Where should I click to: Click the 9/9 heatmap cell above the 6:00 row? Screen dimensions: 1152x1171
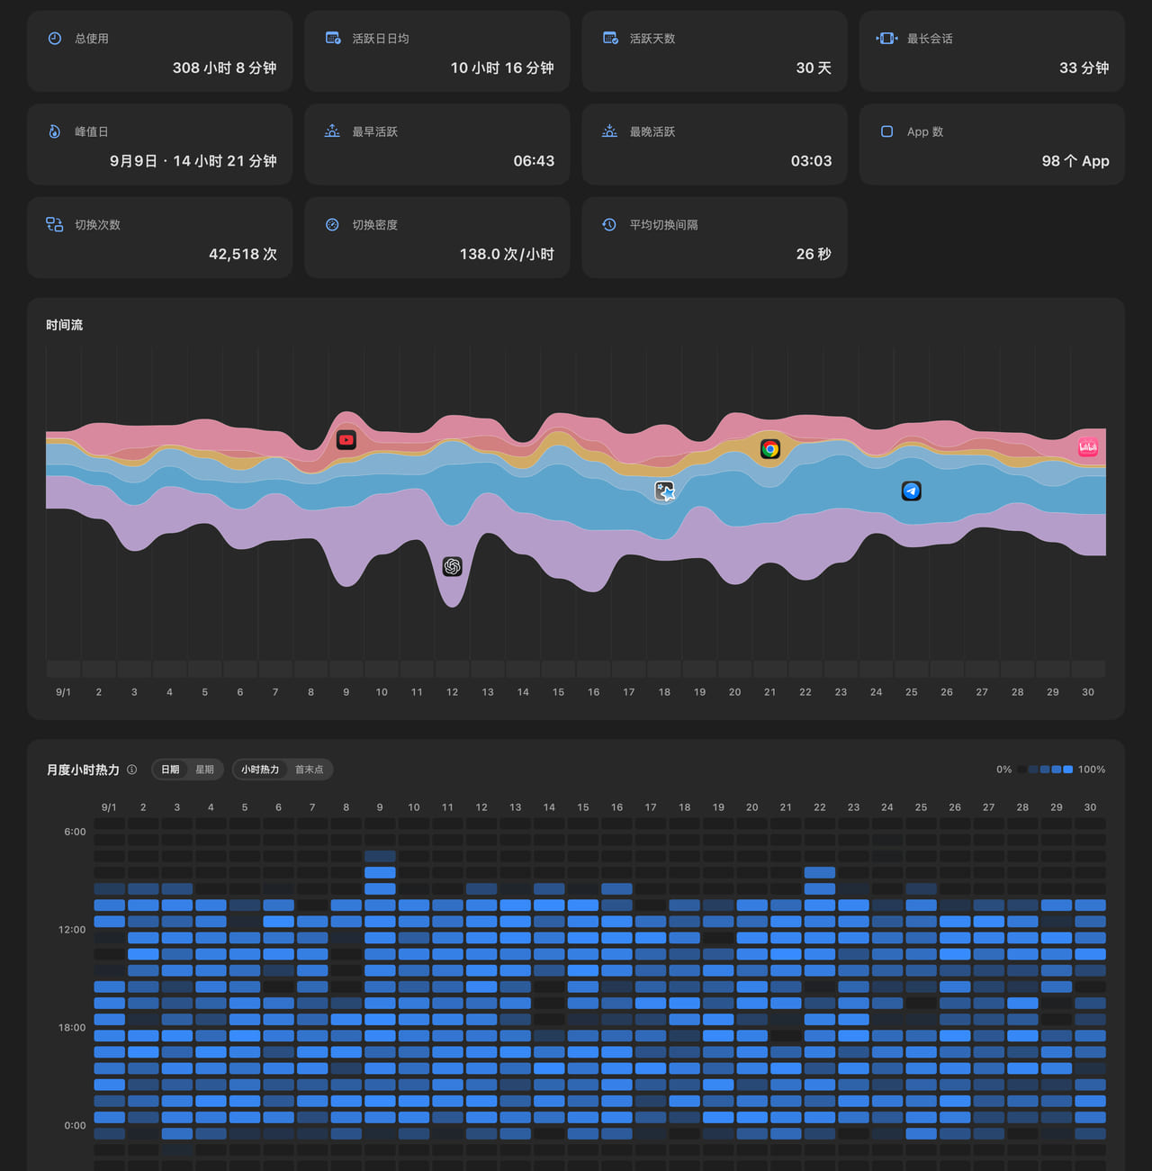(380, 824)
